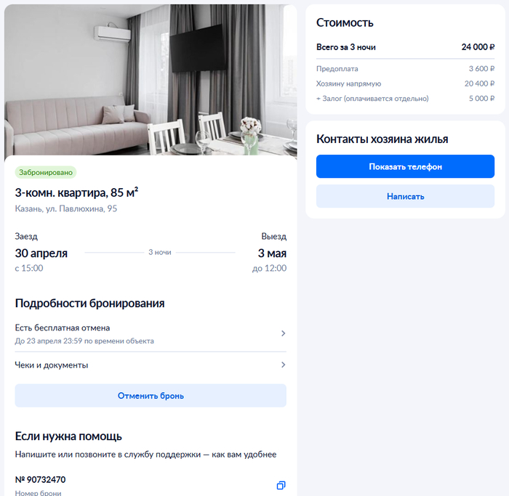Click the Написать button to message the host
Viewport: 509px width, 496px height.
point(405,196)
